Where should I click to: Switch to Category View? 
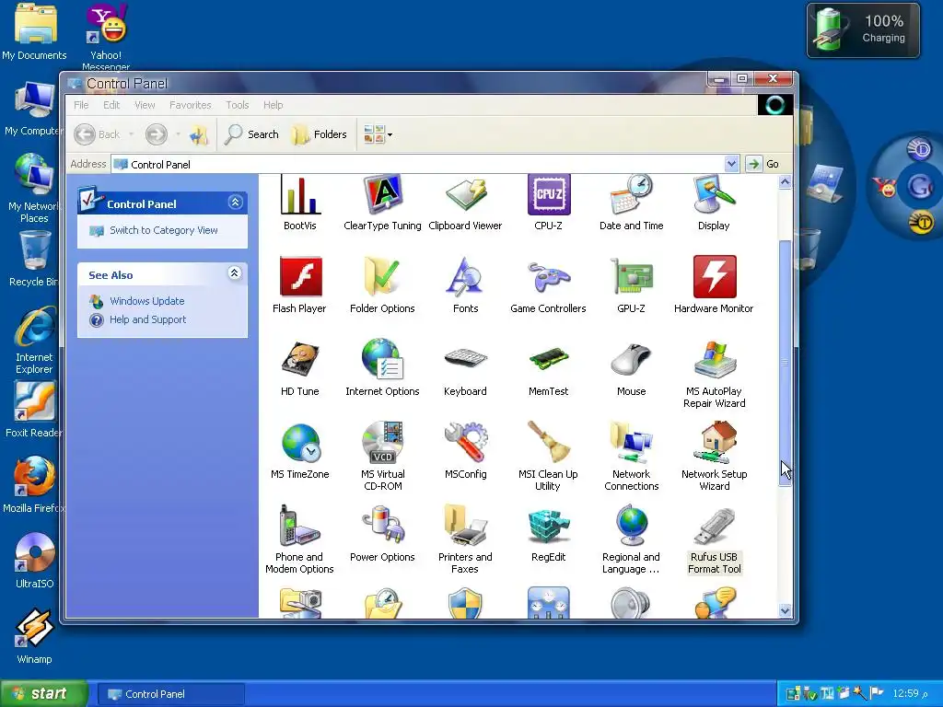tap(164, 230)
